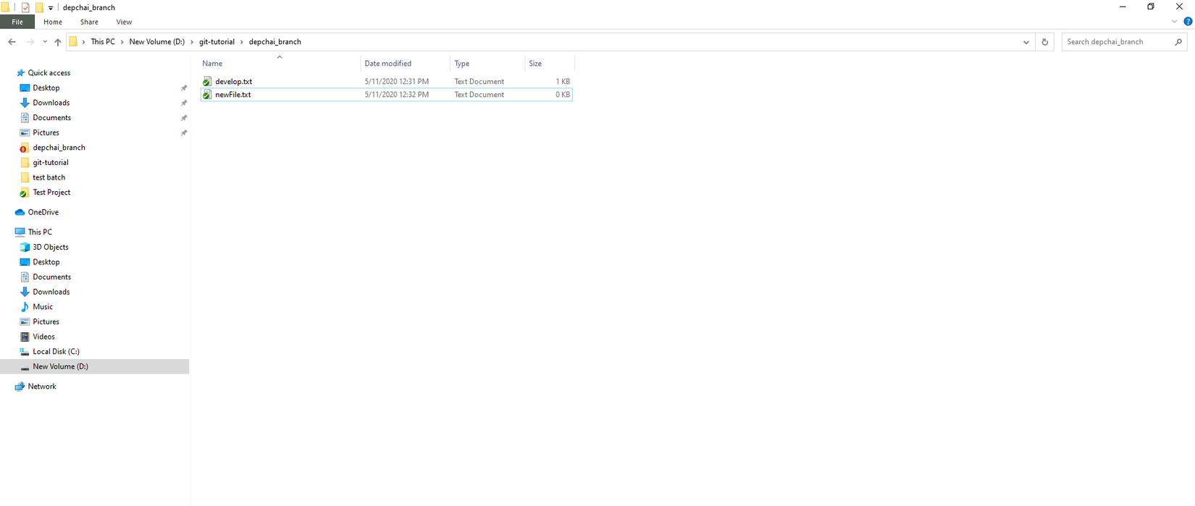Select New Volume (D:) in sidebar
This screenshot has height=506, width=1195.
(x=94, y=366)
